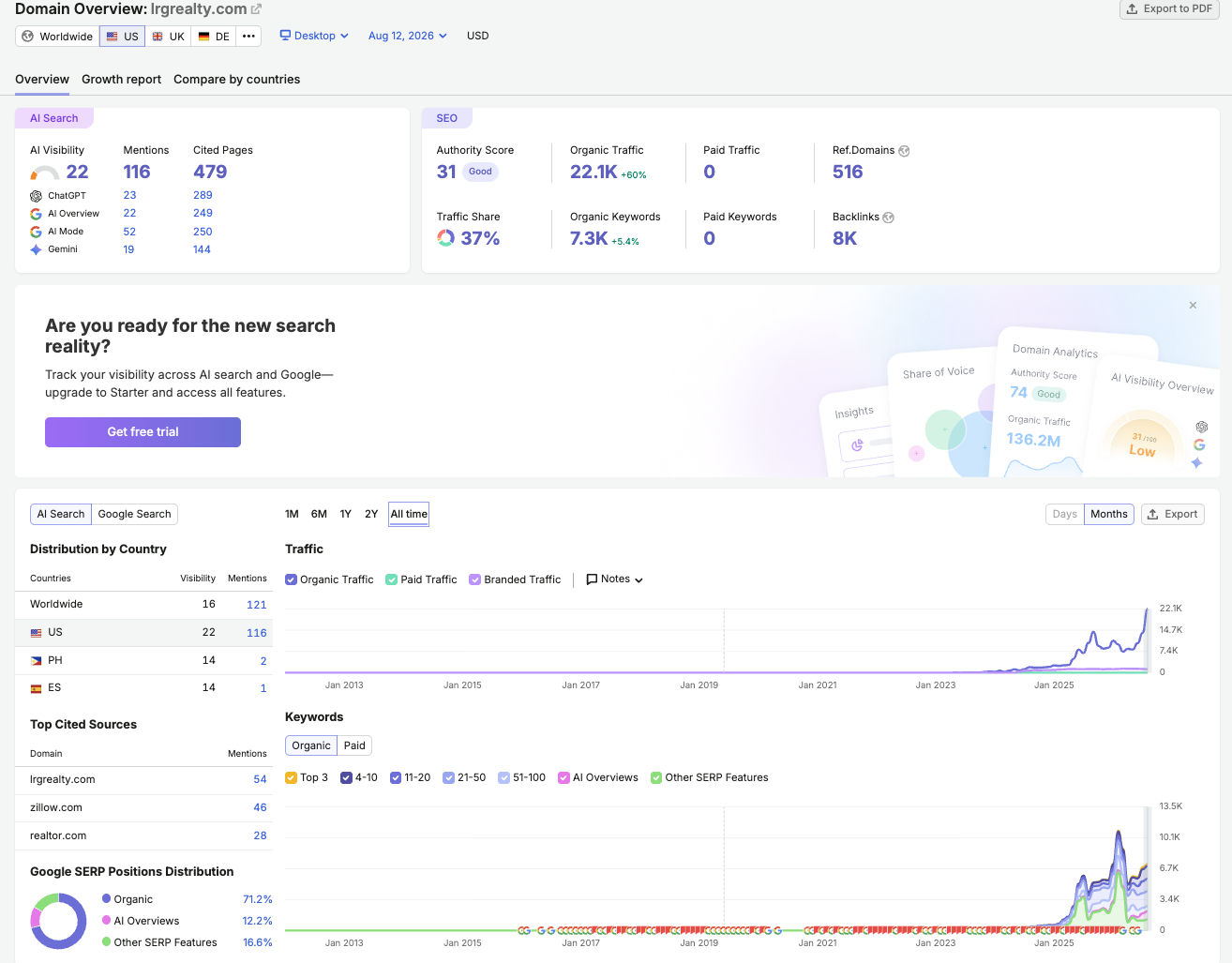
Task: Select the Google Search segment tab
Action: 134,514
